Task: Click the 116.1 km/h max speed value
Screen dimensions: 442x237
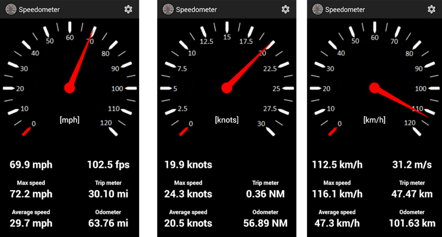Action: 337,194
